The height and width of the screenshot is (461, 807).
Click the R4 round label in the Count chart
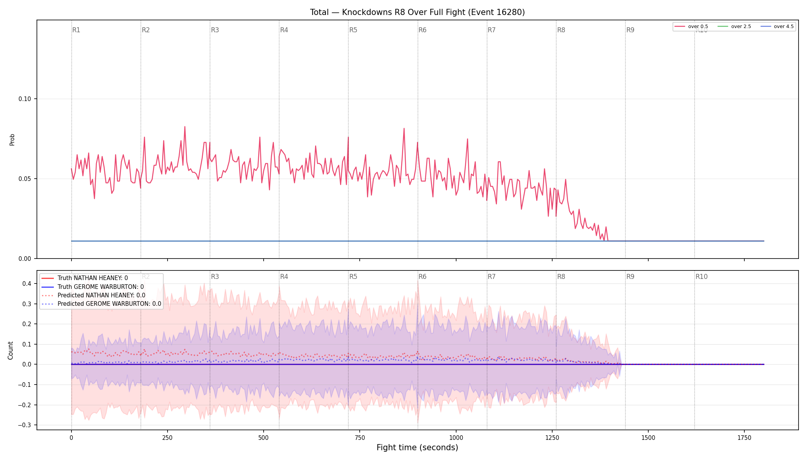tap(284, 277)
